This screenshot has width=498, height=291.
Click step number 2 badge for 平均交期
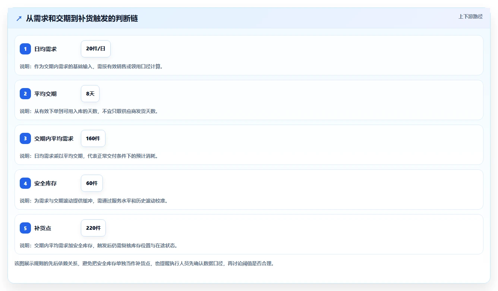tap(25, 94)
